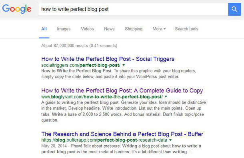Click snippet text 'is the most meta of burdens'
Screen dimensions: 244x158
(103, 152)
